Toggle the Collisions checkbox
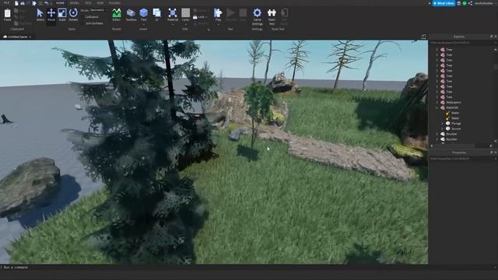Viewport: 498px width, 280px height. tap(92, 17)
